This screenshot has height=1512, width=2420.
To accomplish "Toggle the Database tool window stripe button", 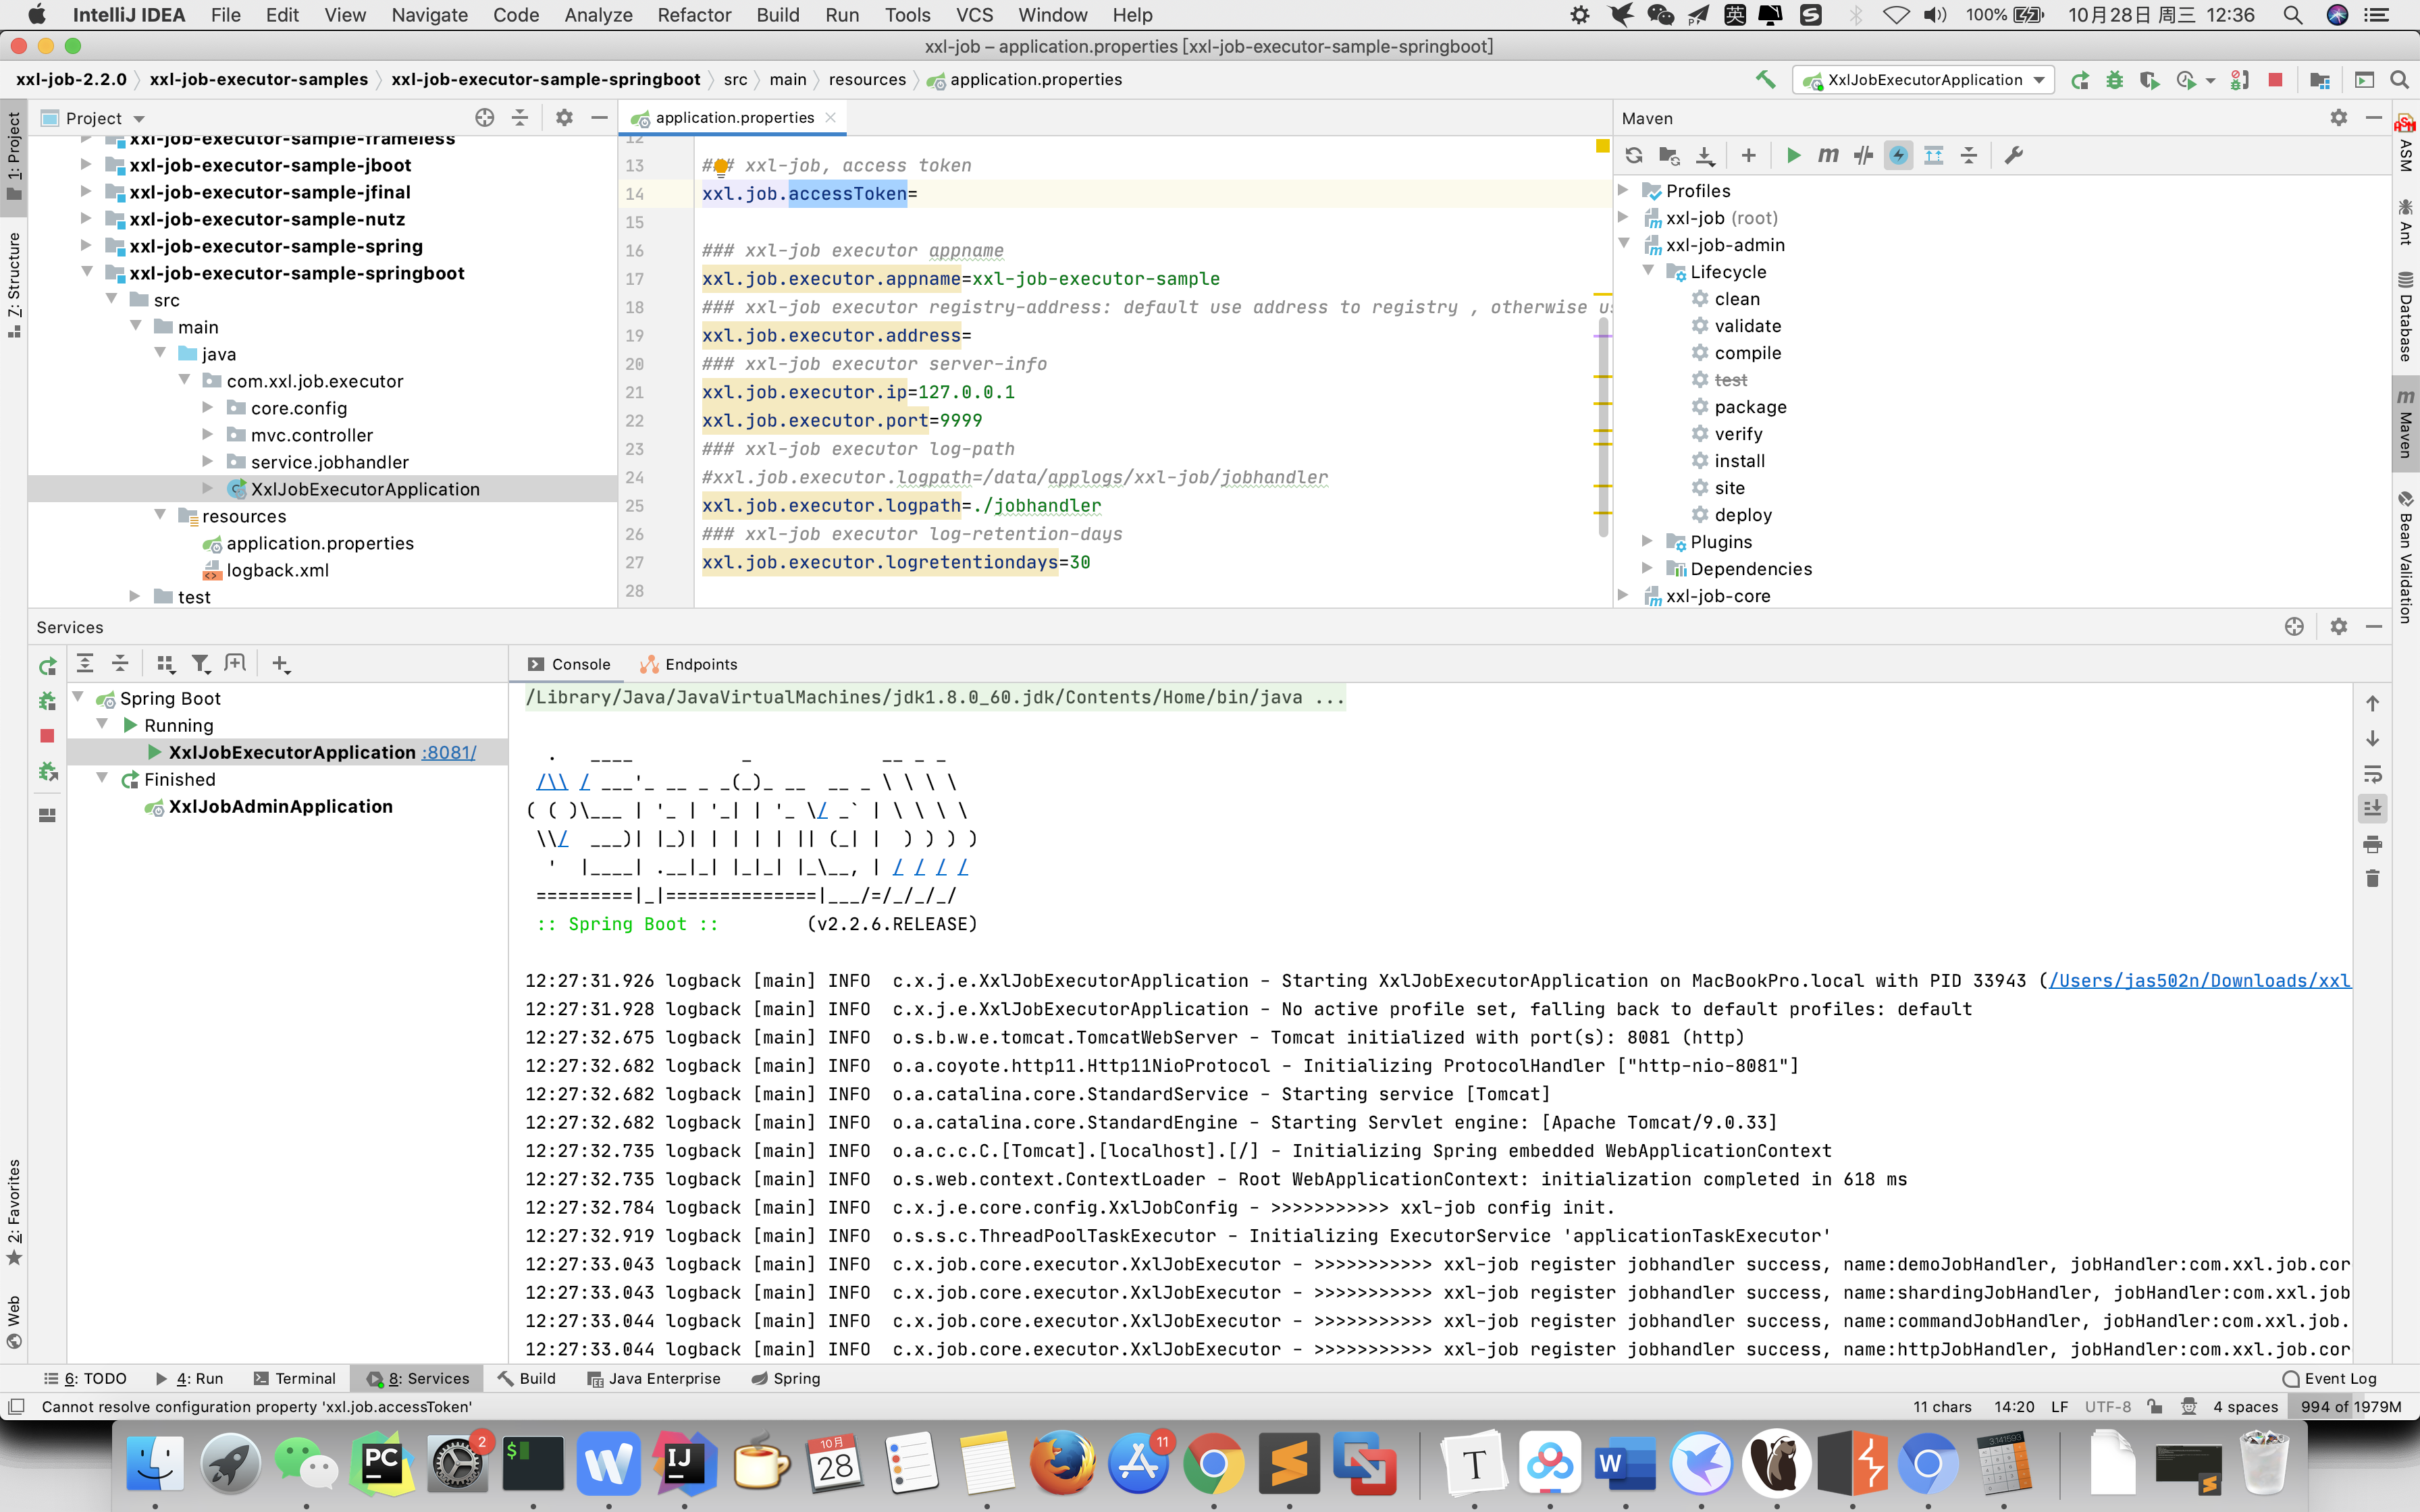I will 2406,317.
